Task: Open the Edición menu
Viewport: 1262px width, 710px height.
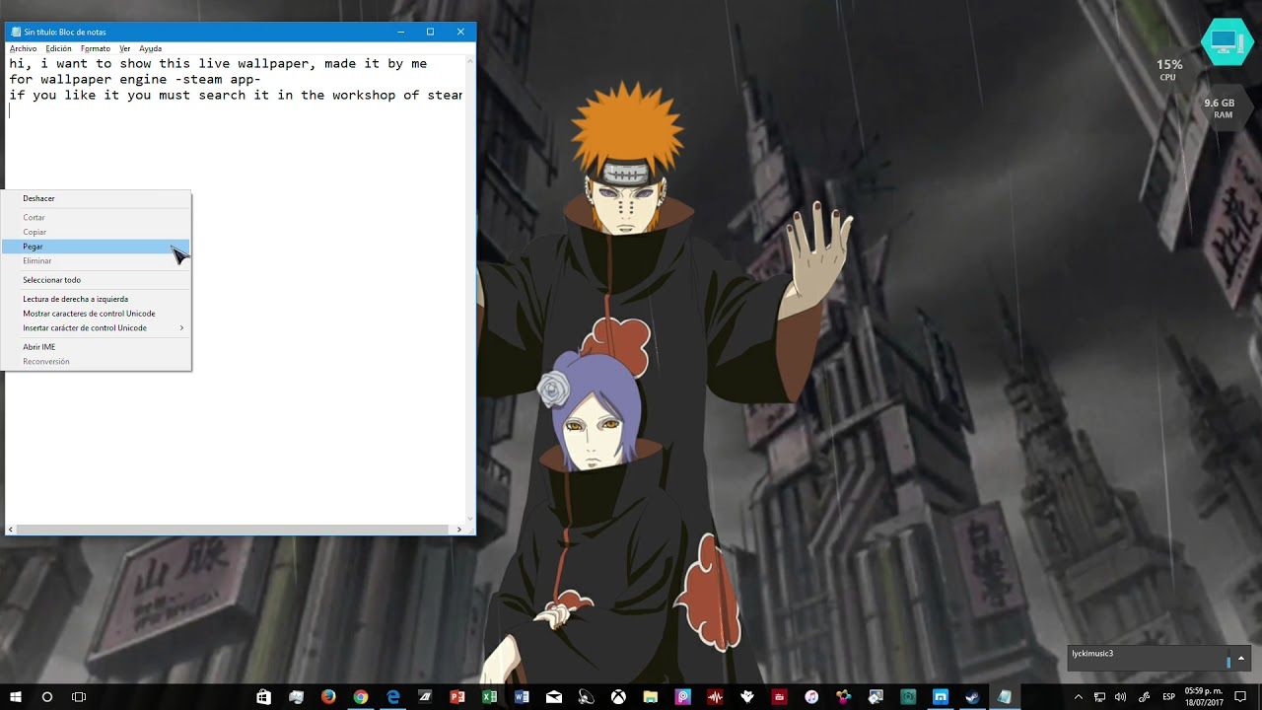Action: click(x=58, y=48)
